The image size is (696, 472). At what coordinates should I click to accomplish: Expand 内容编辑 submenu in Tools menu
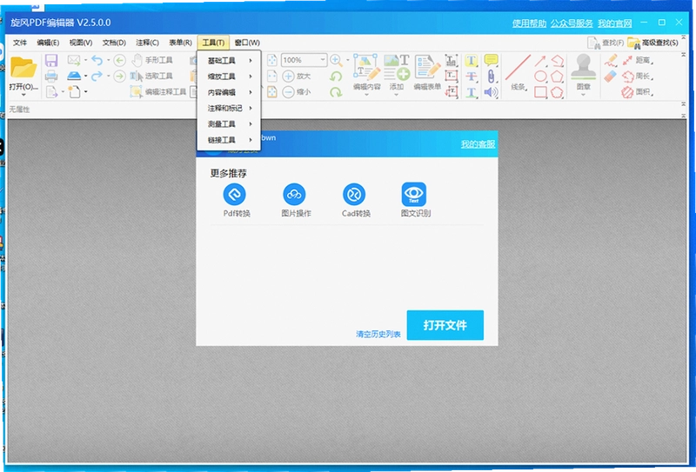[x=229, y=92]
